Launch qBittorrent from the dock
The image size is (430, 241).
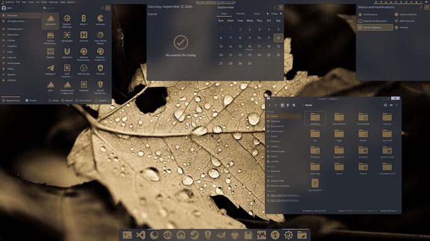tap(168, 235)
